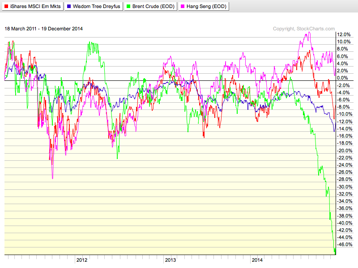This screenshot has width=358, height=268.
Task: Click the iShares MSCI Em Mkts legend button
Action: pyautogui.click(x=33, y=6)
